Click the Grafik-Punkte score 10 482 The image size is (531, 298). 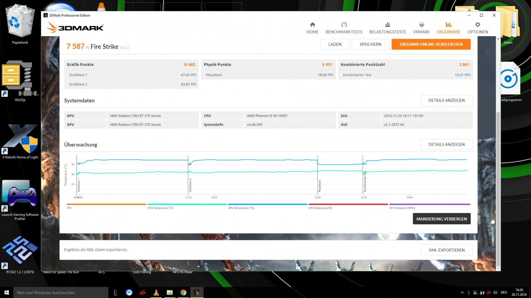click(x=189, y=65)
